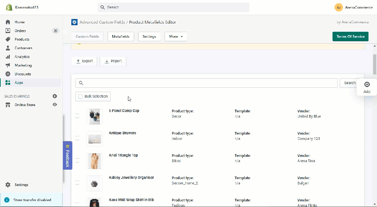The width and height of the screenshot is (377, 207).
Task: Open the Products section
Action: tap(22, 39)
